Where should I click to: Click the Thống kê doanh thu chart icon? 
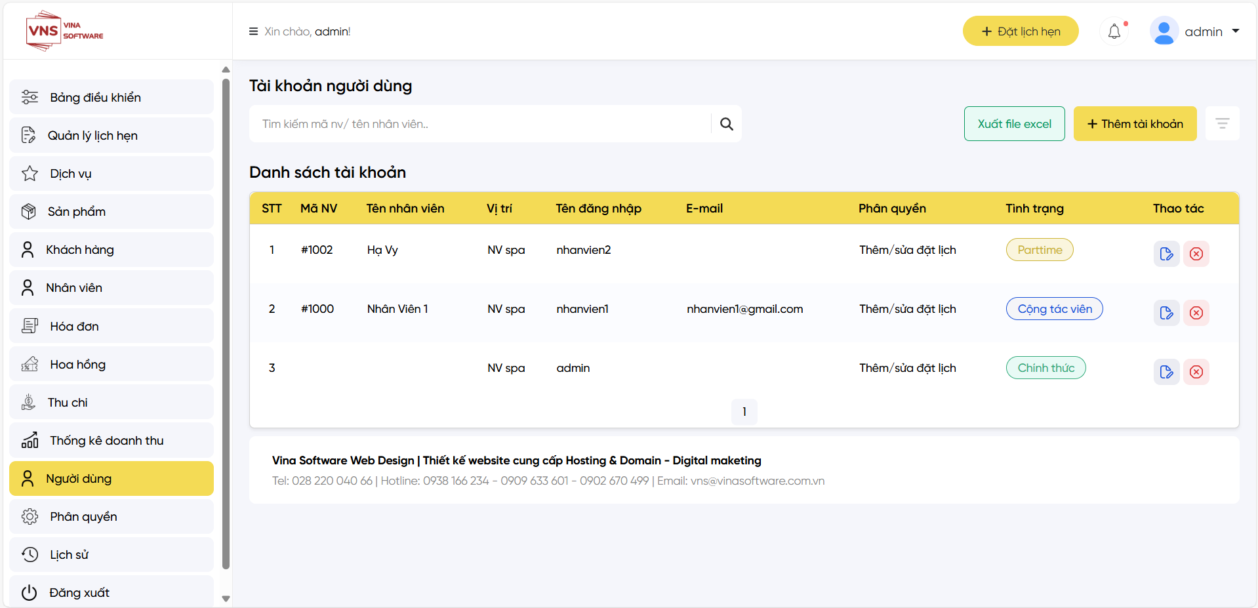[30, 440]
